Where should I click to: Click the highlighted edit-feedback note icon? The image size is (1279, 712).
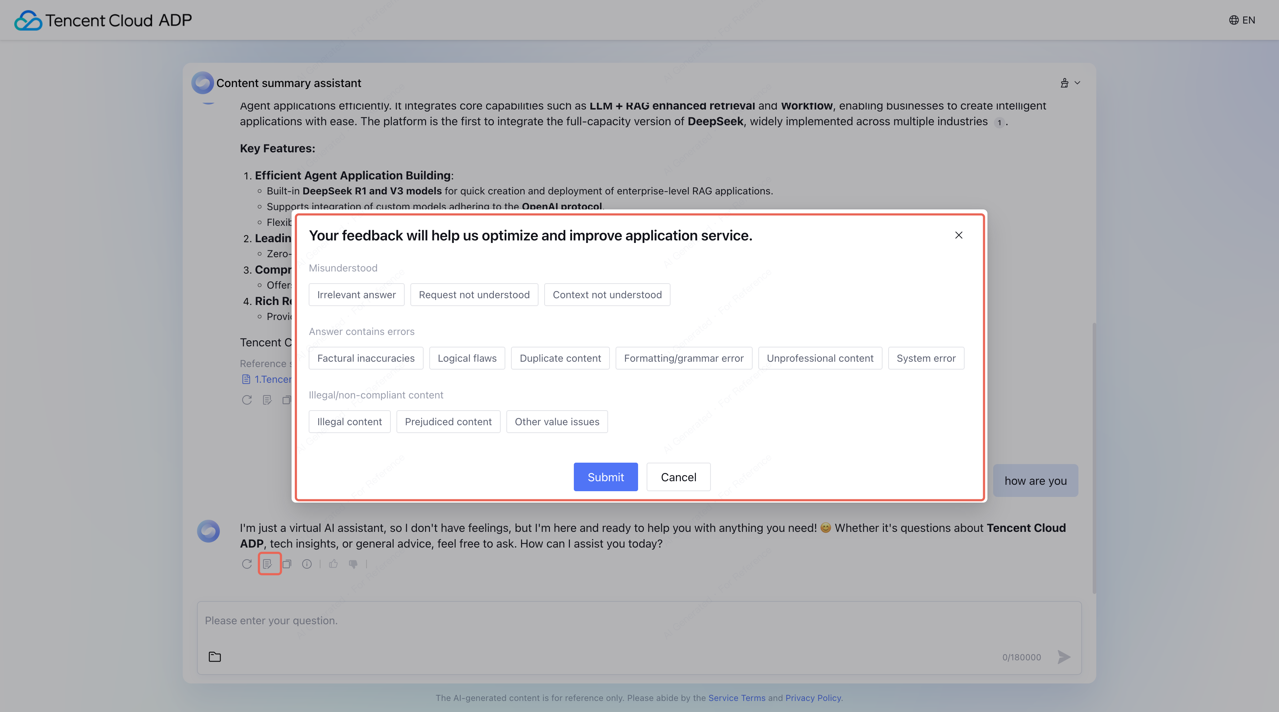[268, 564]
